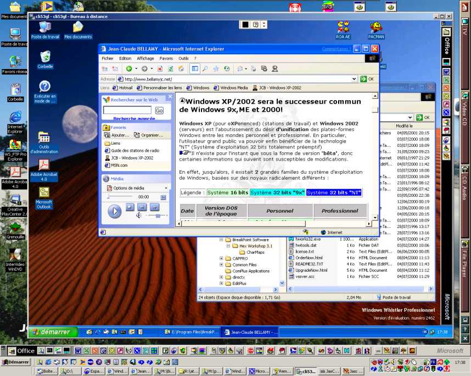Open the Windows Media link in the Liens bar
471x376 pixels.
coord(231,88)
